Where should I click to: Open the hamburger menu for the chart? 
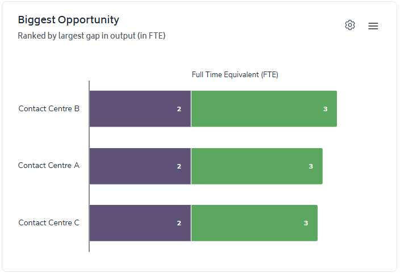click(x=373, y=26)
